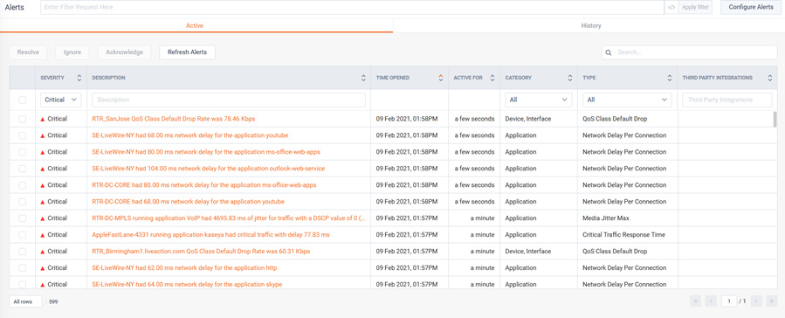Sort by the Active For column arrows

(492, 78)
